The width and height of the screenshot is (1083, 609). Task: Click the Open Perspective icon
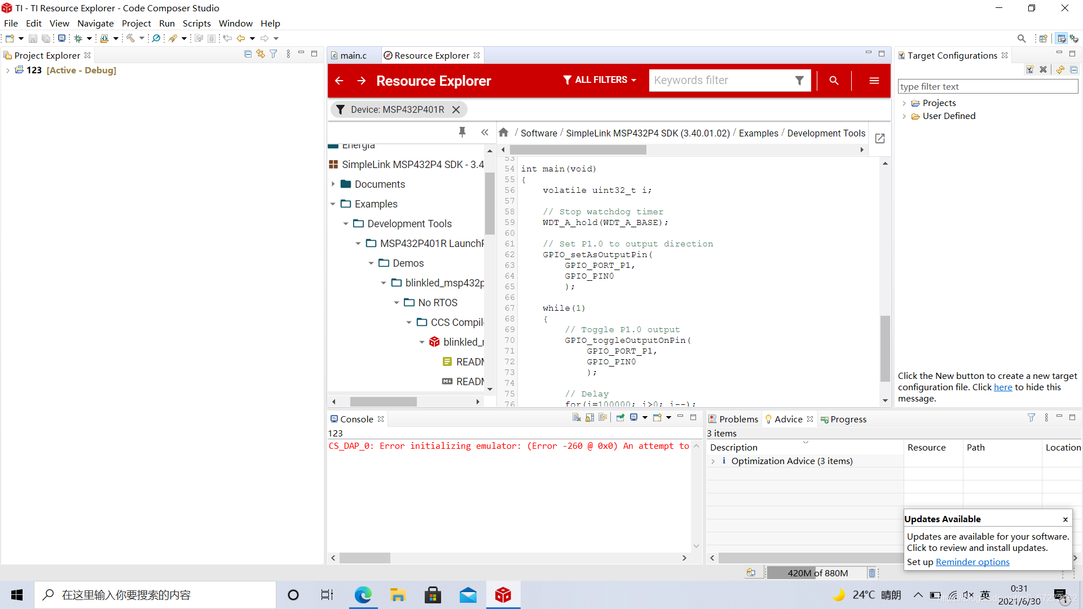[x=1044, y=38]
